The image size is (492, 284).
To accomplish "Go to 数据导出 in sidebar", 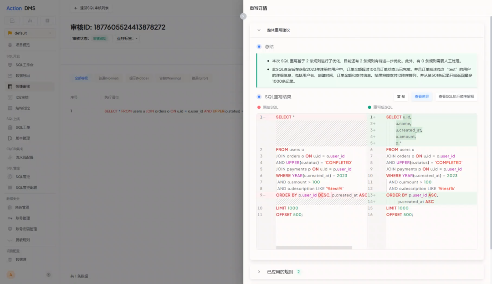I will pyautogui.click(x=30, y=76).
